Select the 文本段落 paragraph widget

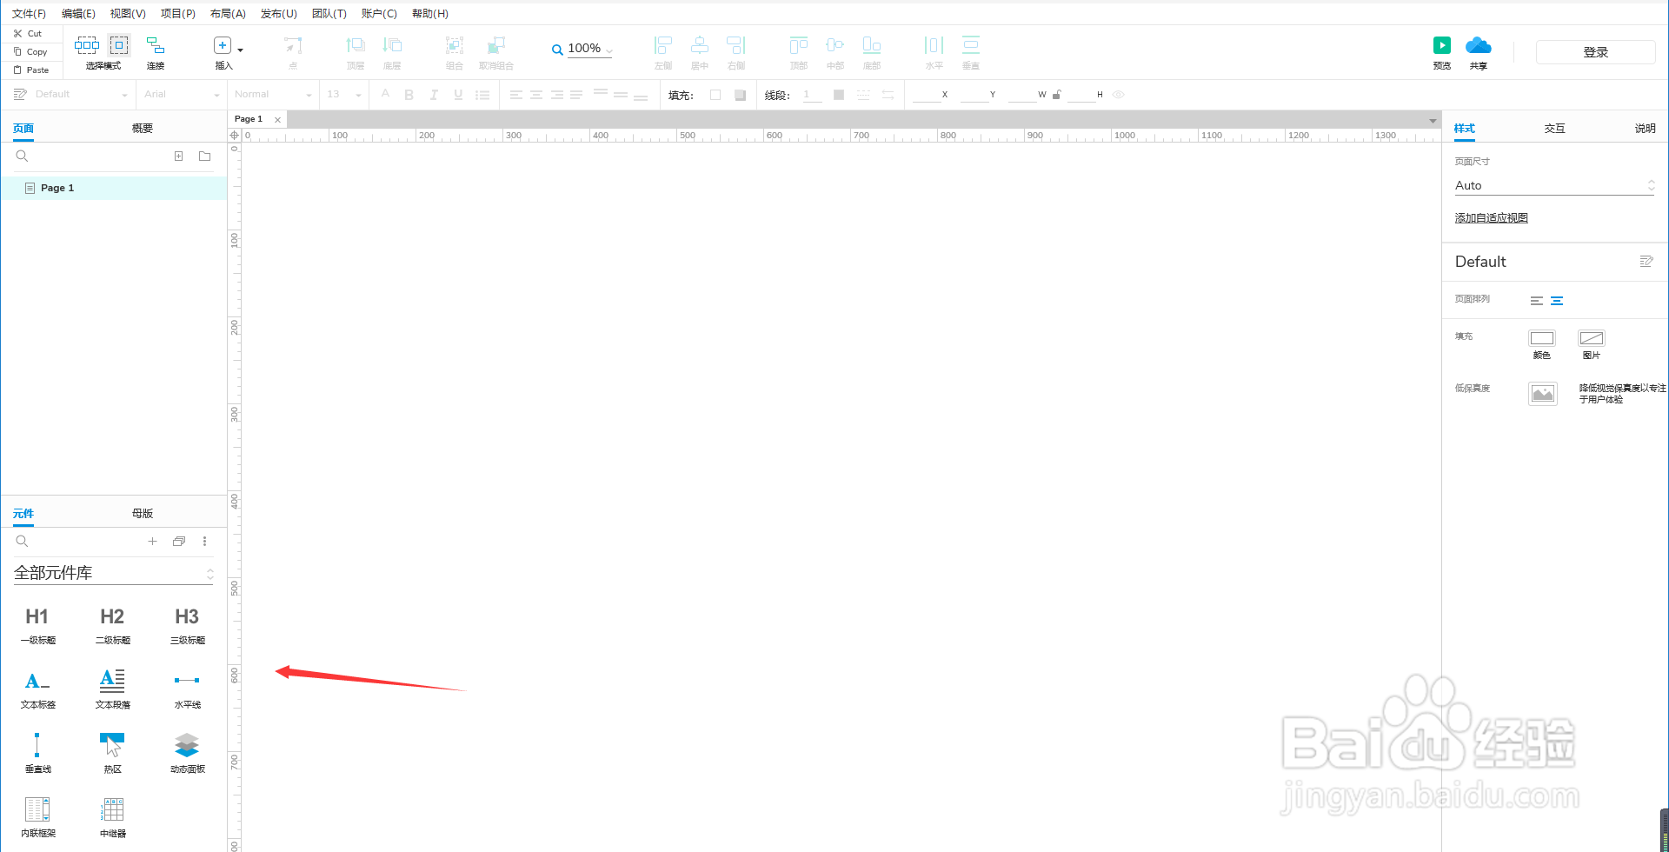(112, 689)
